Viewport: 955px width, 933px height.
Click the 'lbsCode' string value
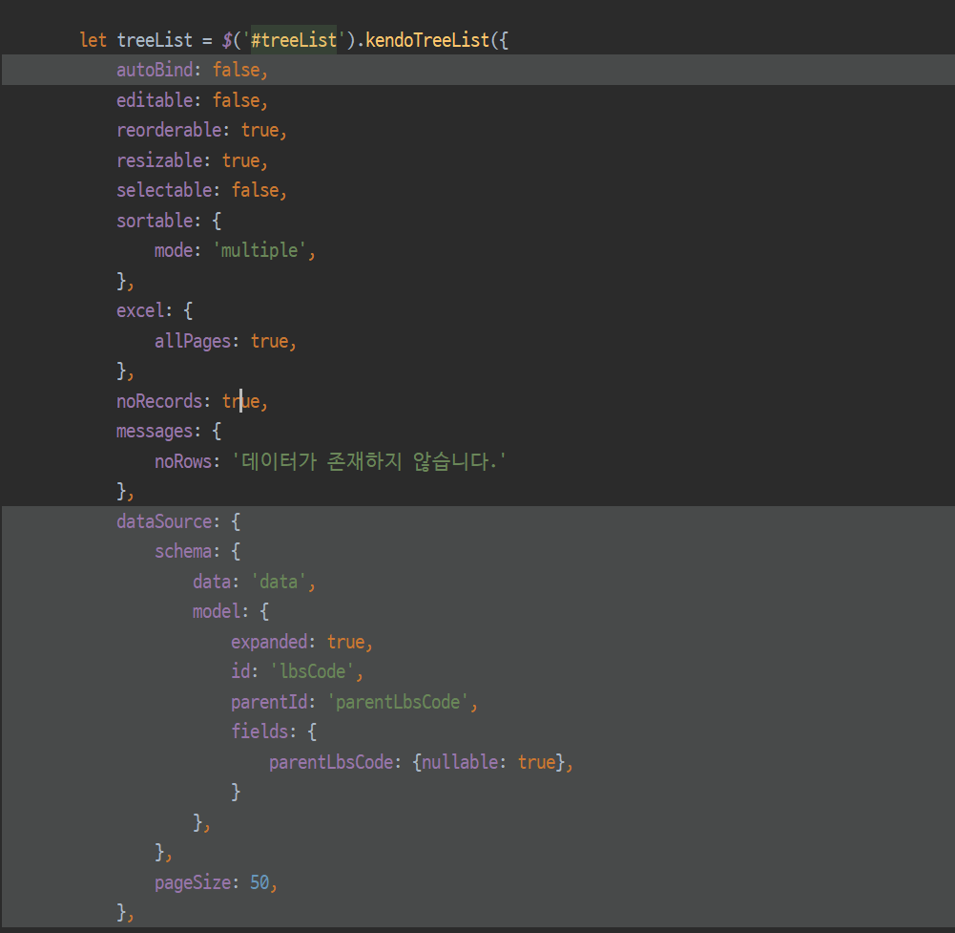(312, 672)
